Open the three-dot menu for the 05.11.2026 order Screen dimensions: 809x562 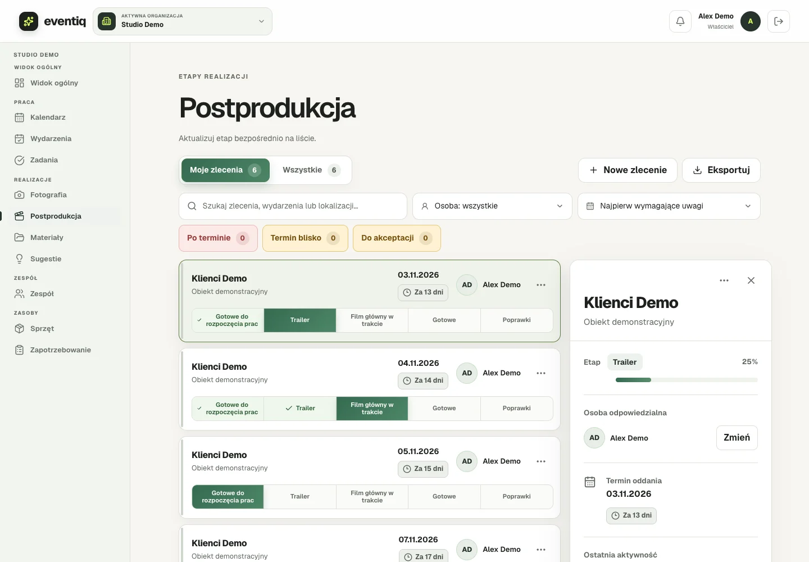point(541,461)
